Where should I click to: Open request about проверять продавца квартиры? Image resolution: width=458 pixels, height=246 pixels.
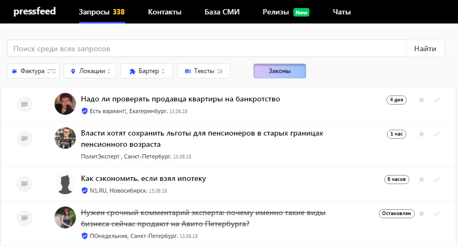[x=180, y=99]
